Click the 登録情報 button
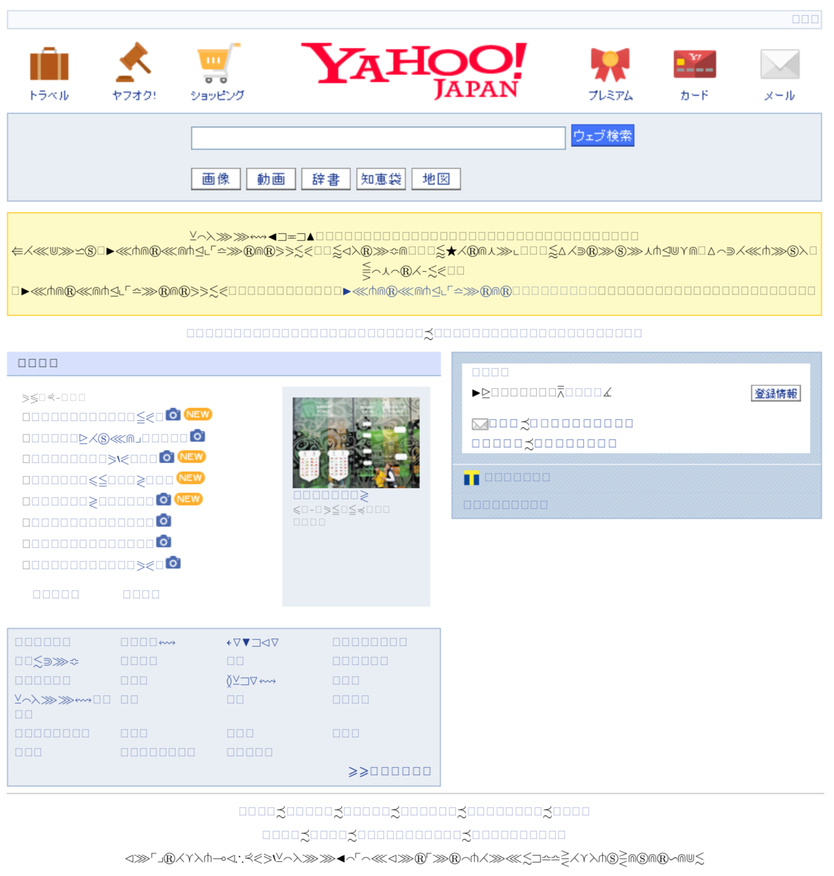This screenshot has height=876, width=834. tap(776, 393)
